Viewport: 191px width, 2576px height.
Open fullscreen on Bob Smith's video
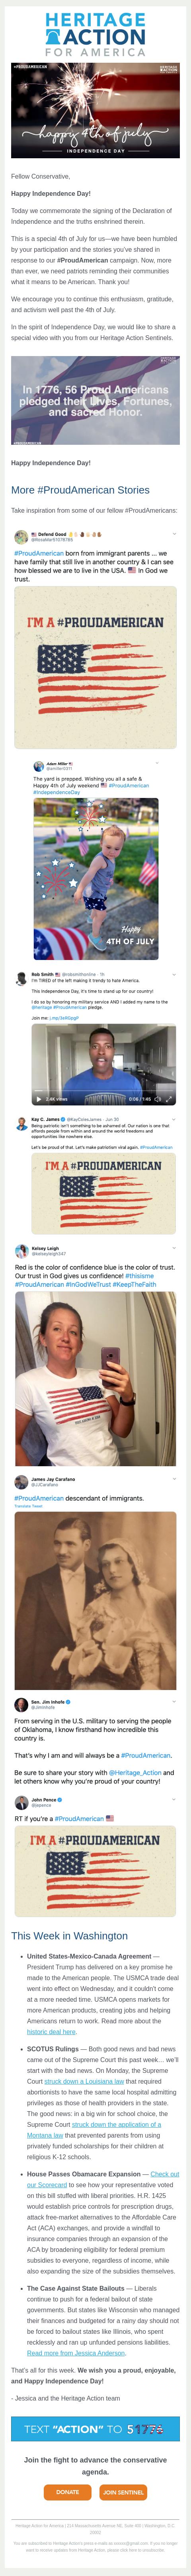[x=168, y=1099]
